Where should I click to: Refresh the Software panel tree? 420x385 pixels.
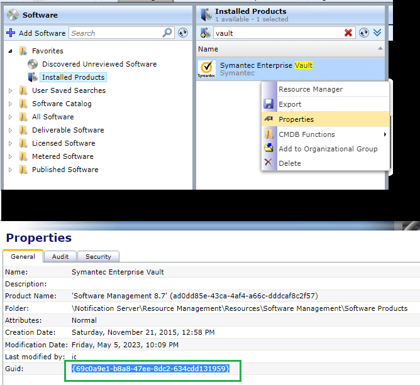click(x=183, y=33)
